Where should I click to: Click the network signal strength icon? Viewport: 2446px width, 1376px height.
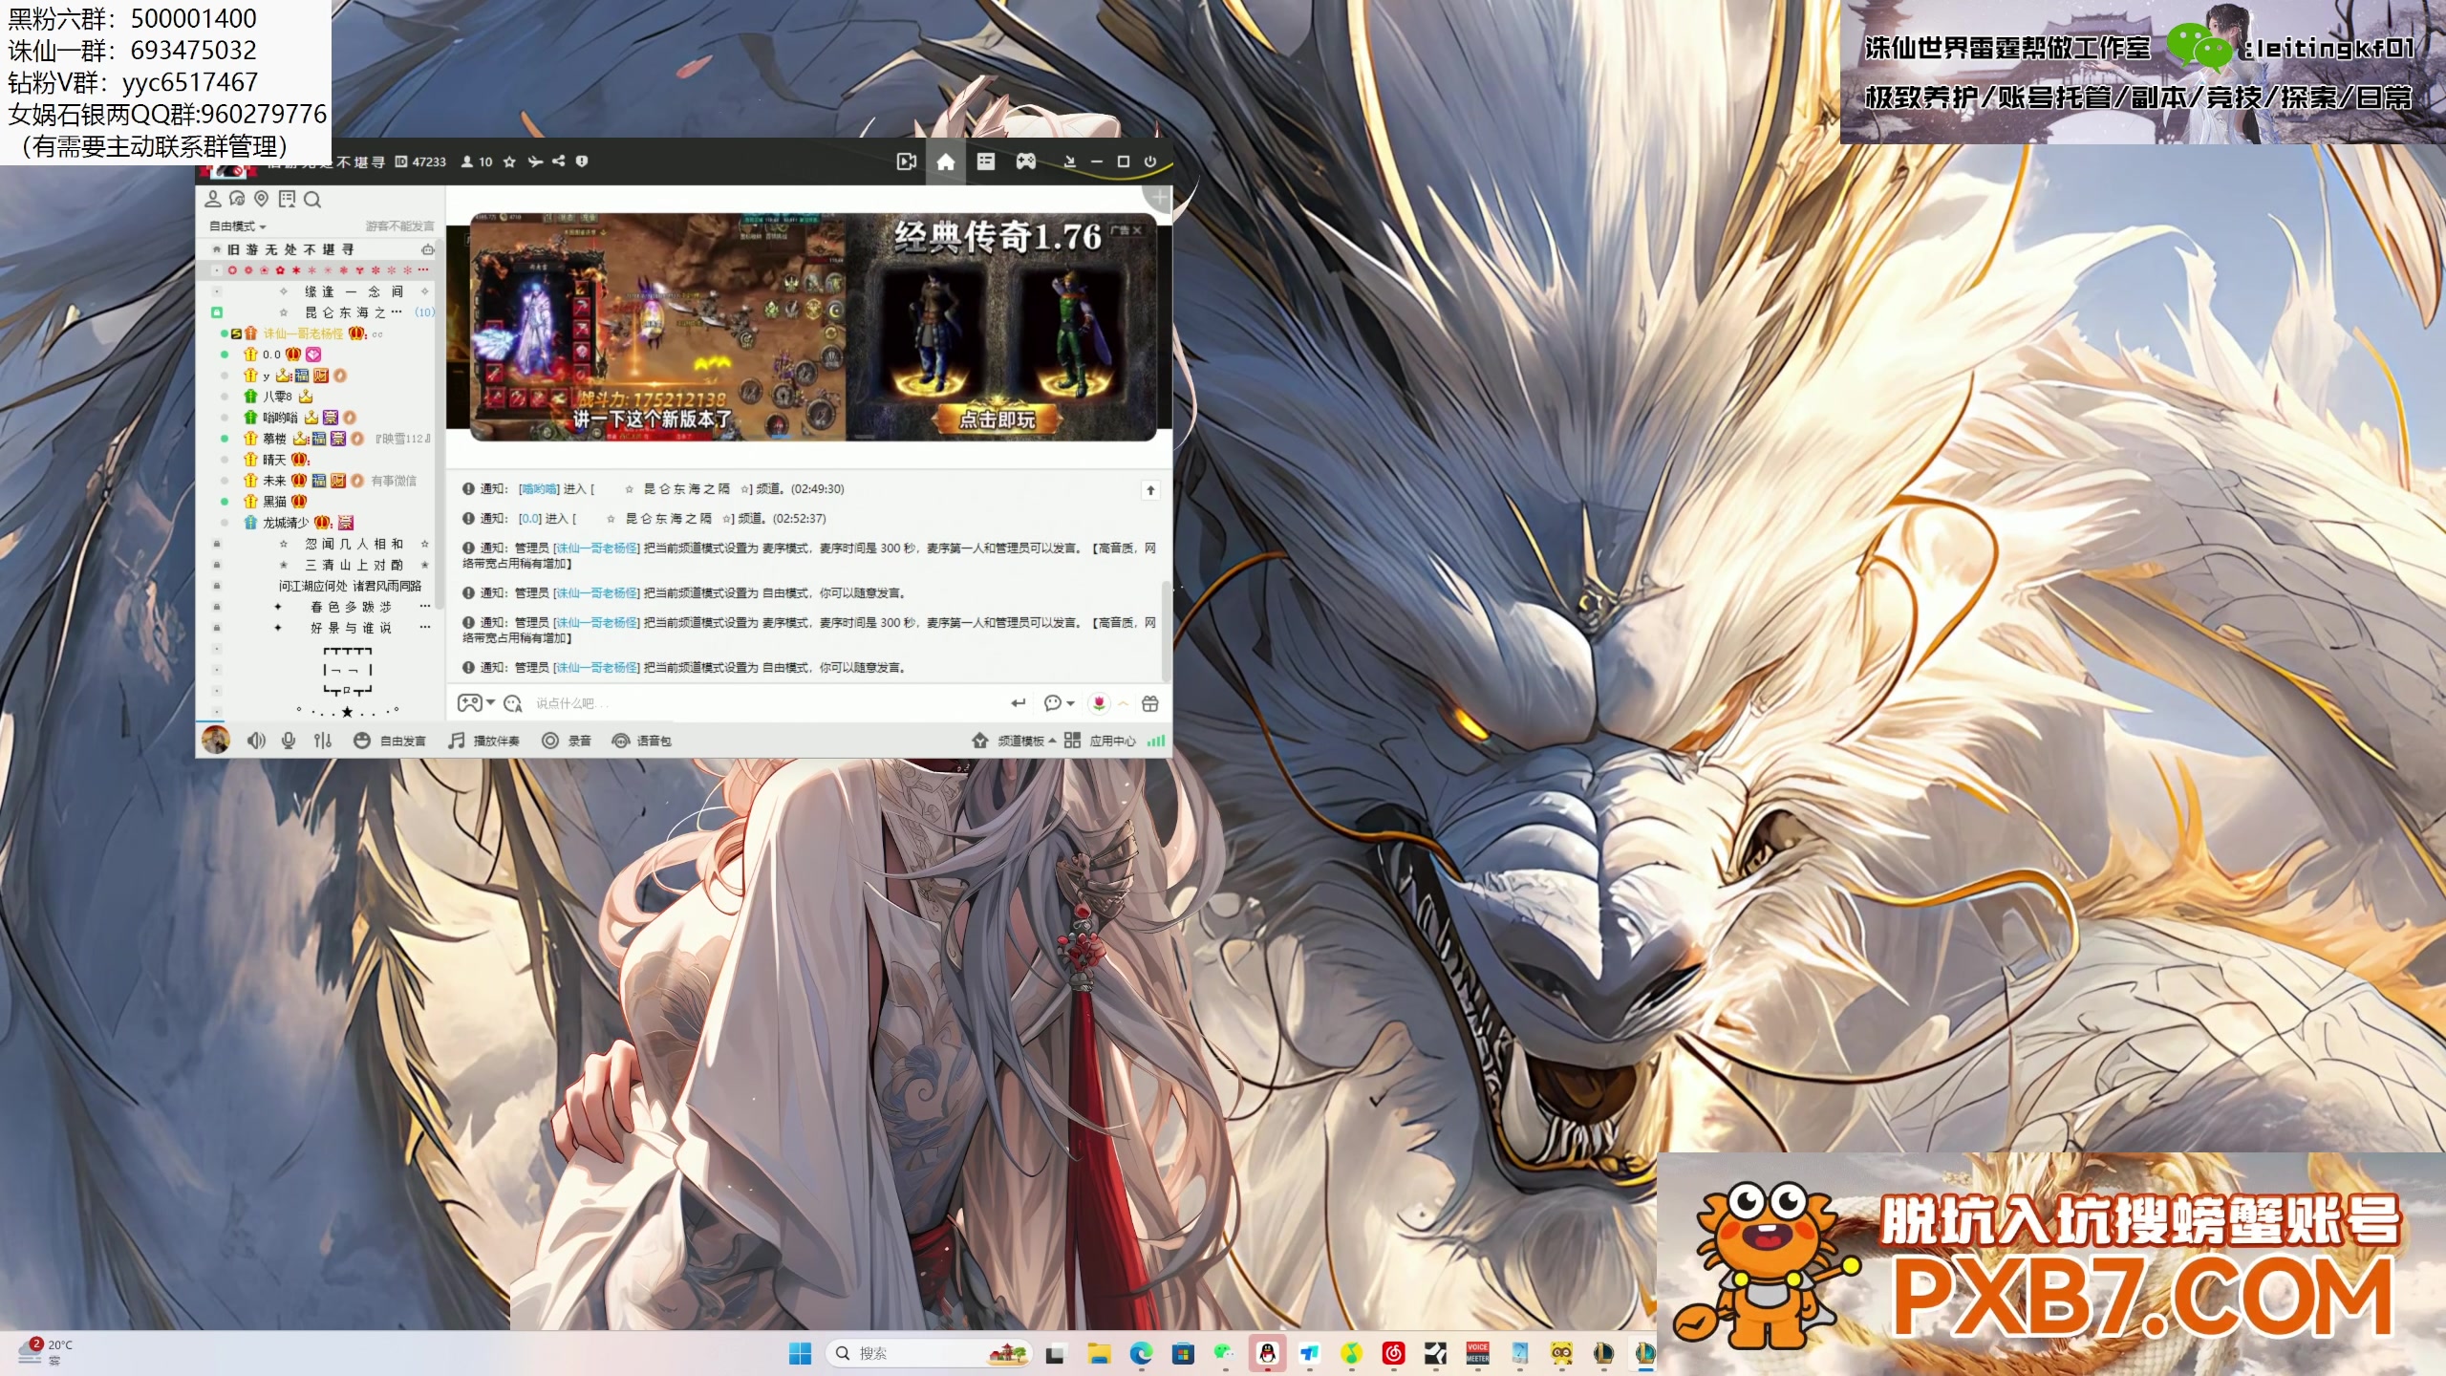1156,741
